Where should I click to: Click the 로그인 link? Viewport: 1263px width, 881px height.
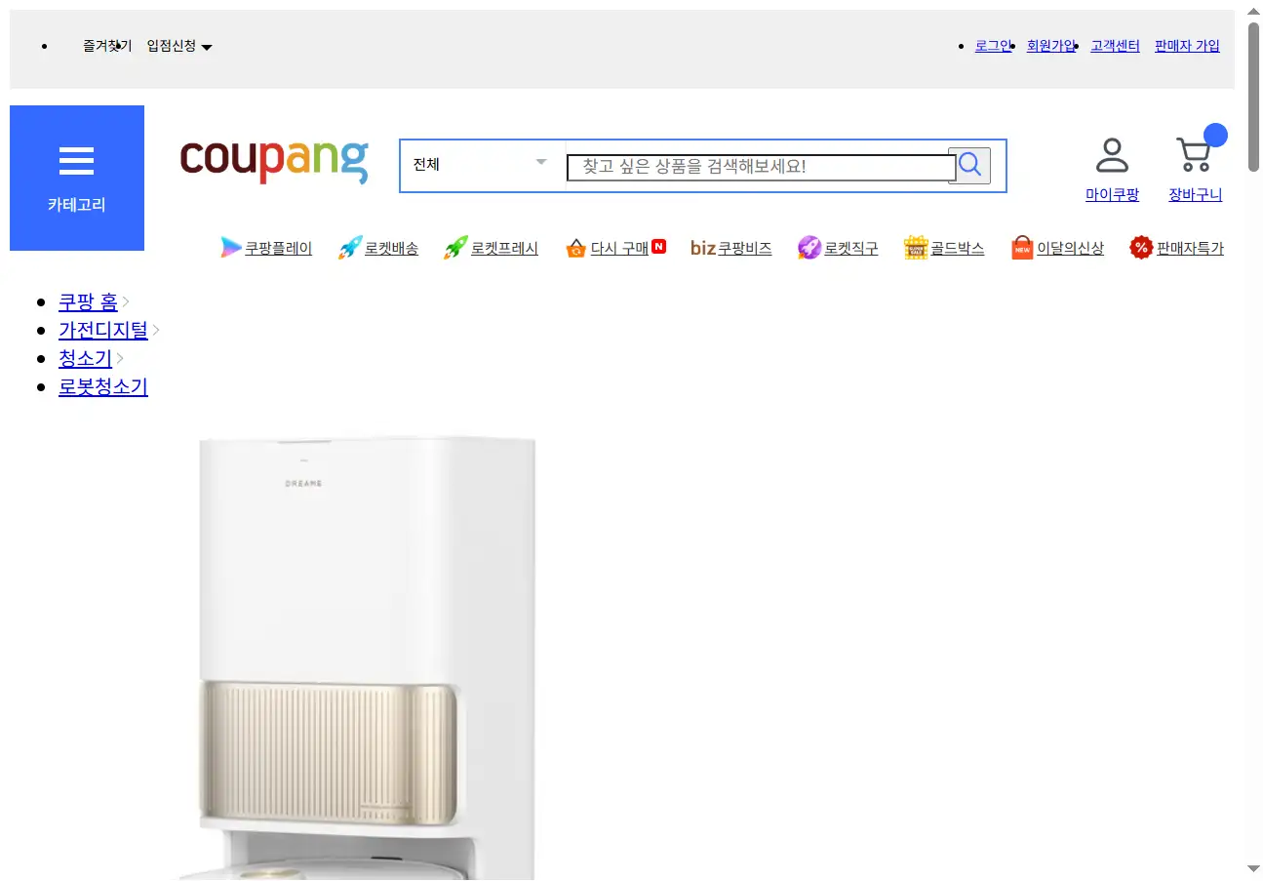pyautogui.click(x=994, y=45)
